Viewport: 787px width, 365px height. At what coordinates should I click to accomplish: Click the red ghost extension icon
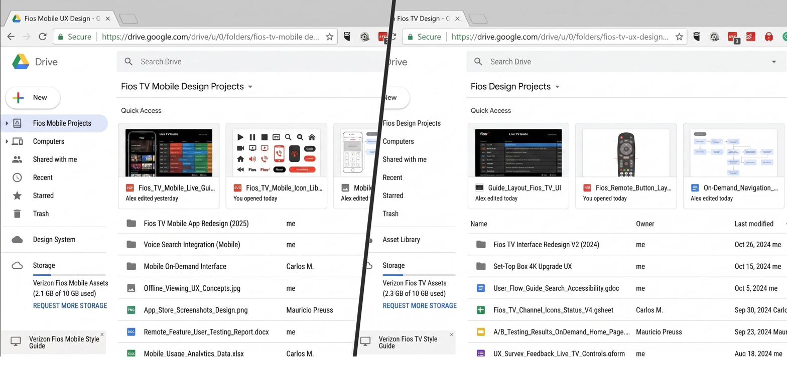(x=768, y=37)
